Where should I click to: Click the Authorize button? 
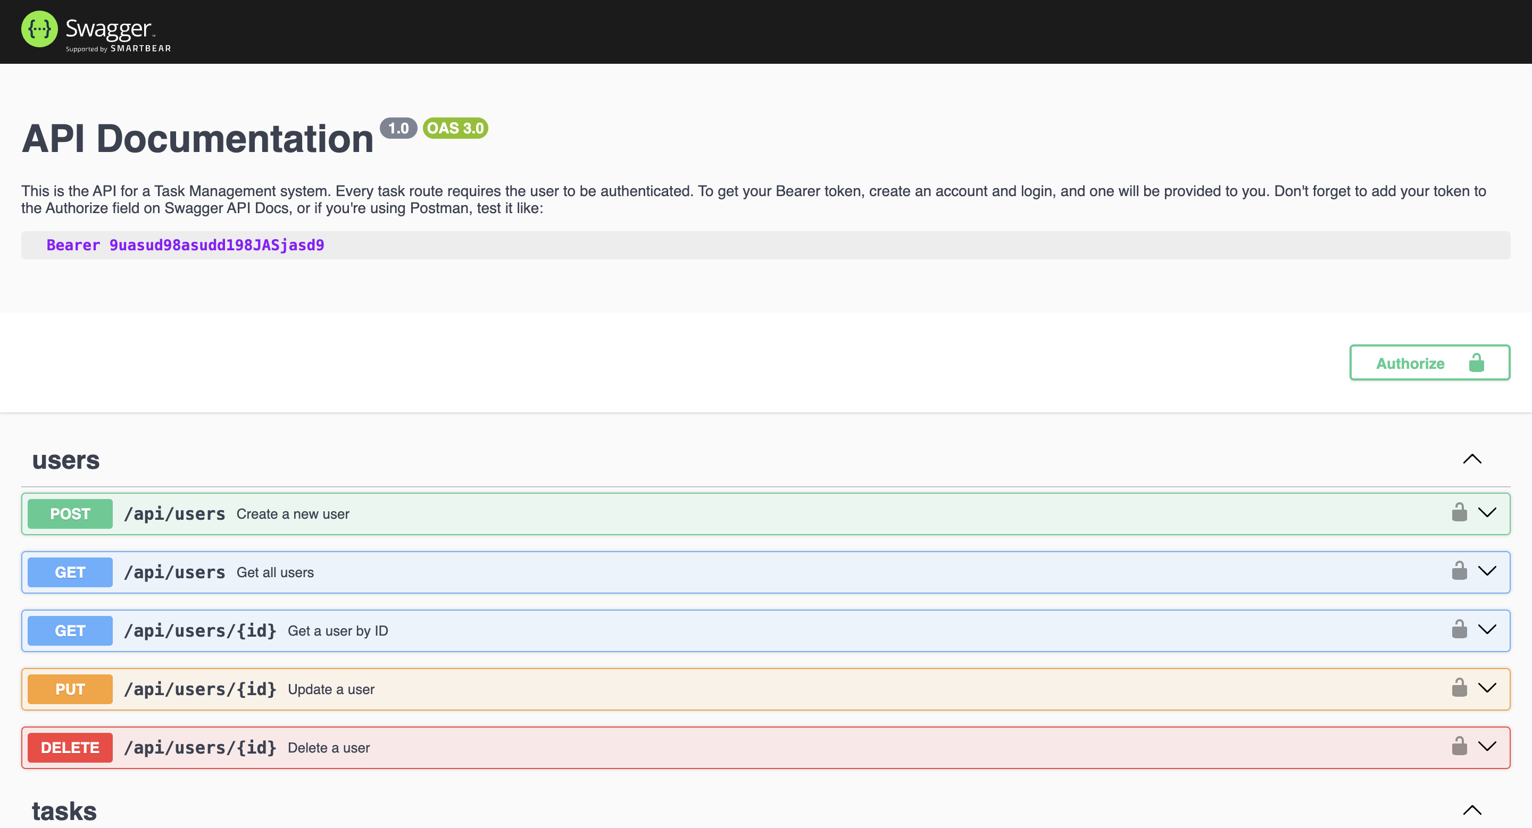pos(1429,362)
